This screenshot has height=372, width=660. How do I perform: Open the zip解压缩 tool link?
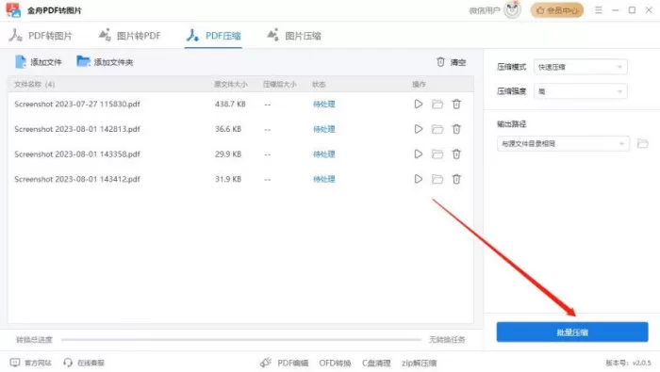tap(419, 363)
